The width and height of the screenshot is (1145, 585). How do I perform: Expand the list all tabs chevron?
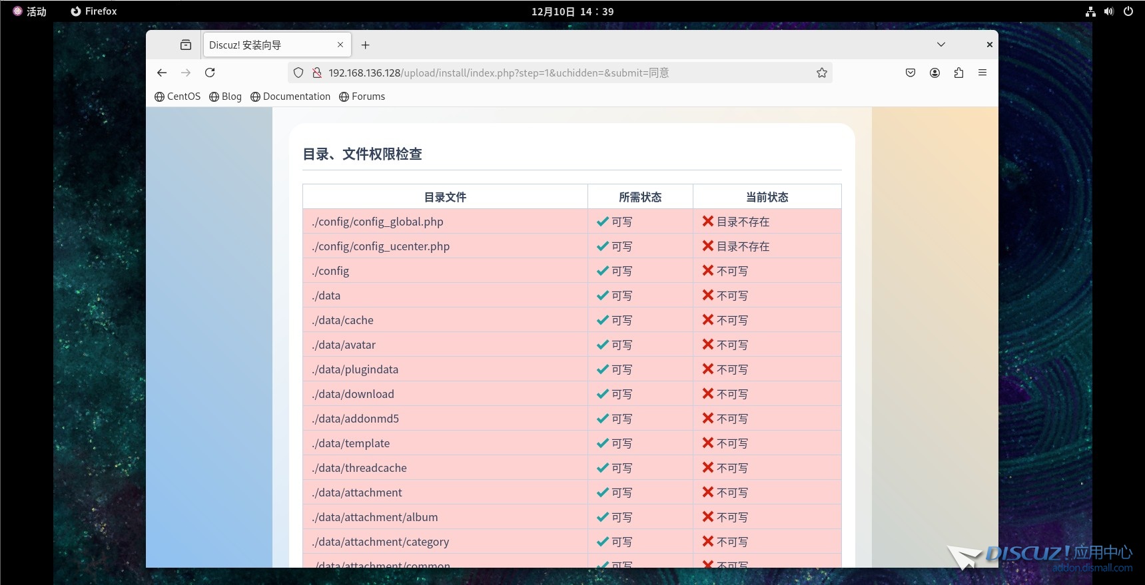coord(941,45)
